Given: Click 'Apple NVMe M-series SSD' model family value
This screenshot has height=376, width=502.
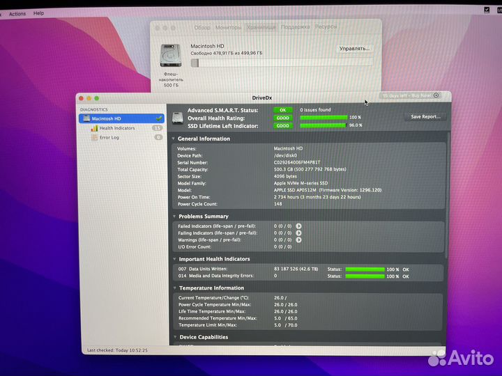Looking at the screenshot, I should coord(301,183).
